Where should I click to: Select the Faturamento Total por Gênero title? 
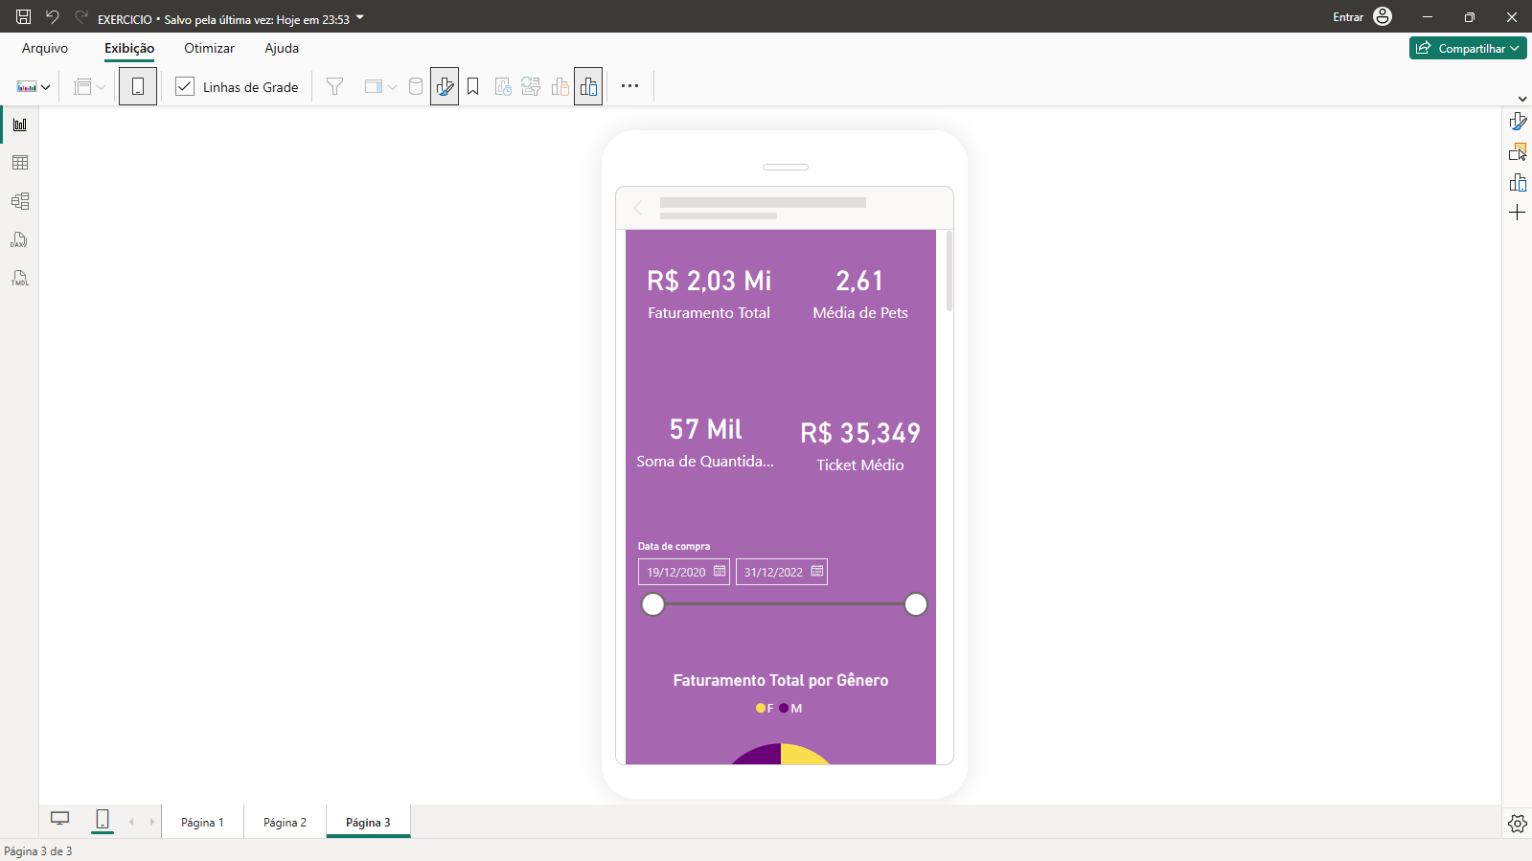[781, 680]
